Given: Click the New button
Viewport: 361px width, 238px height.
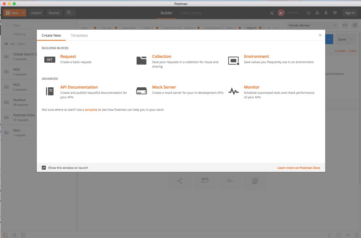Looking at the screenshot, I should [12, 13].
